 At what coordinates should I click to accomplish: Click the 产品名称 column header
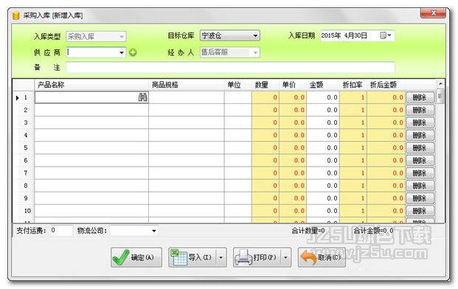pos(91,85)
